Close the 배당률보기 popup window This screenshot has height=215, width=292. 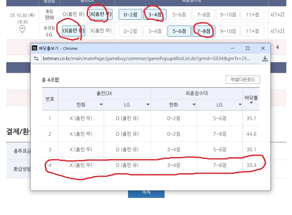[263, 48]
